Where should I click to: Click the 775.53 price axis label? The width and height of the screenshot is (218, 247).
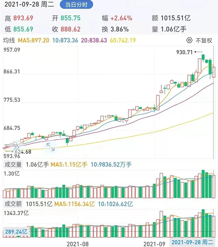[12, 100]
